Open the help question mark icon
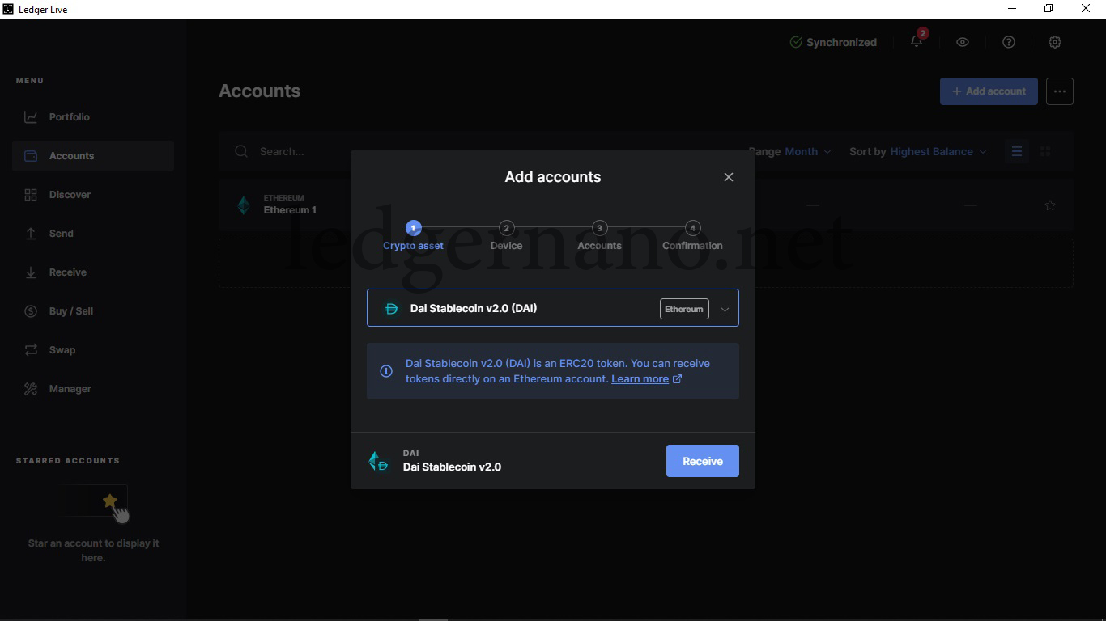The height and width of the screenshot is (621, 1106). [1009, 42]
